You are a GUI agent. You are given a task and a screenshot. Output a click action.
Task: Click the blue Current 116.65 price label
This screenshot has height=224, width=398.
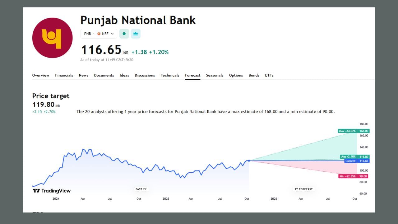pos(356,161)
